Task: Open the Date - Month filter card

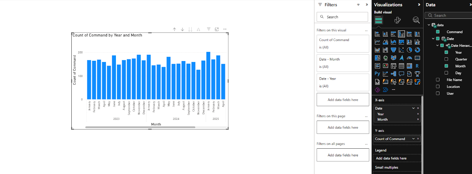Action: pos(343,63)
